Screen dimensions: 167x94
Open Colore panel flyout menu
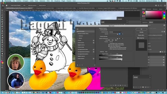pos(166,9)
